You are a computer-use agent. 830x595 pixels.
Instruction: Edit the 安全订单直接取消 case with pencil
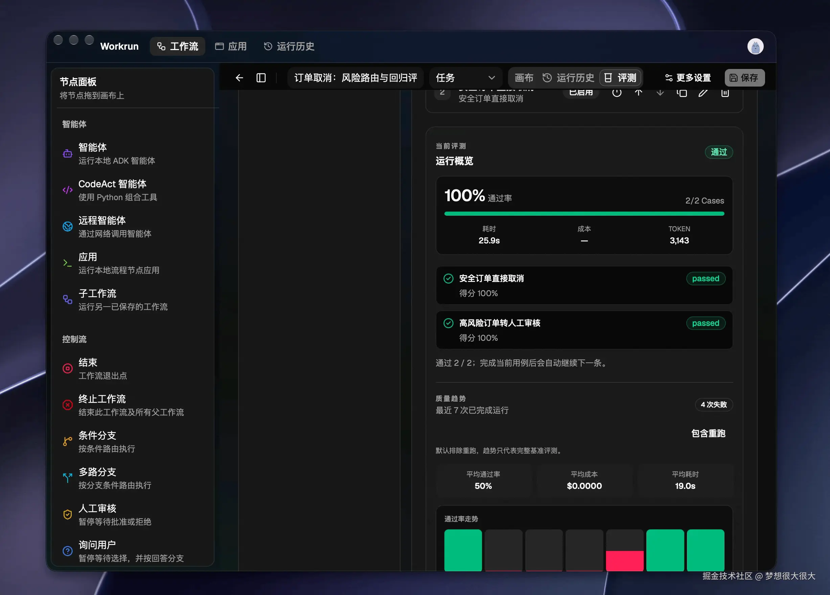pyautogui.click(x=703, y=93)
